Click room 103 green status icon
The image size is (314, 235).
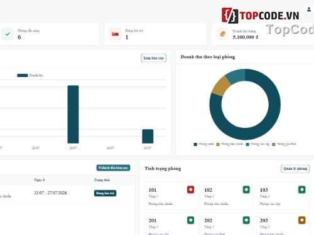[301, 190]
